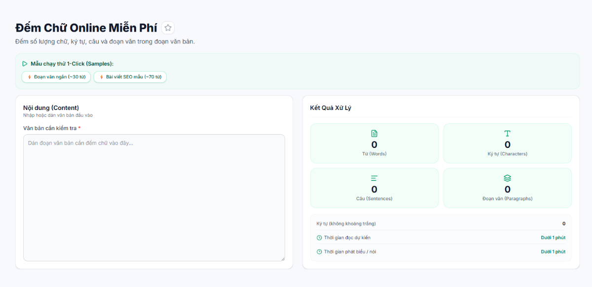
Task: Click inside the Văn bản cần kiểm tra textarea
Action: [x=154, y=198]
